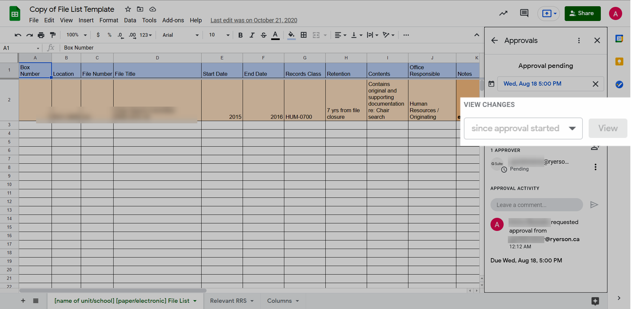Viewport: 632px width, 309px height.
Task: Toggle italic formatting
Action: pyautogui.click(x=252, y=35)
